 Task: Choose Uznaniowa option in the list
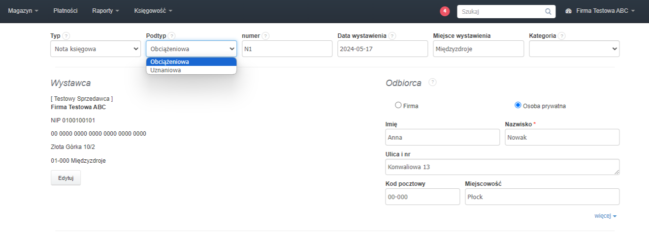point(192,70)
